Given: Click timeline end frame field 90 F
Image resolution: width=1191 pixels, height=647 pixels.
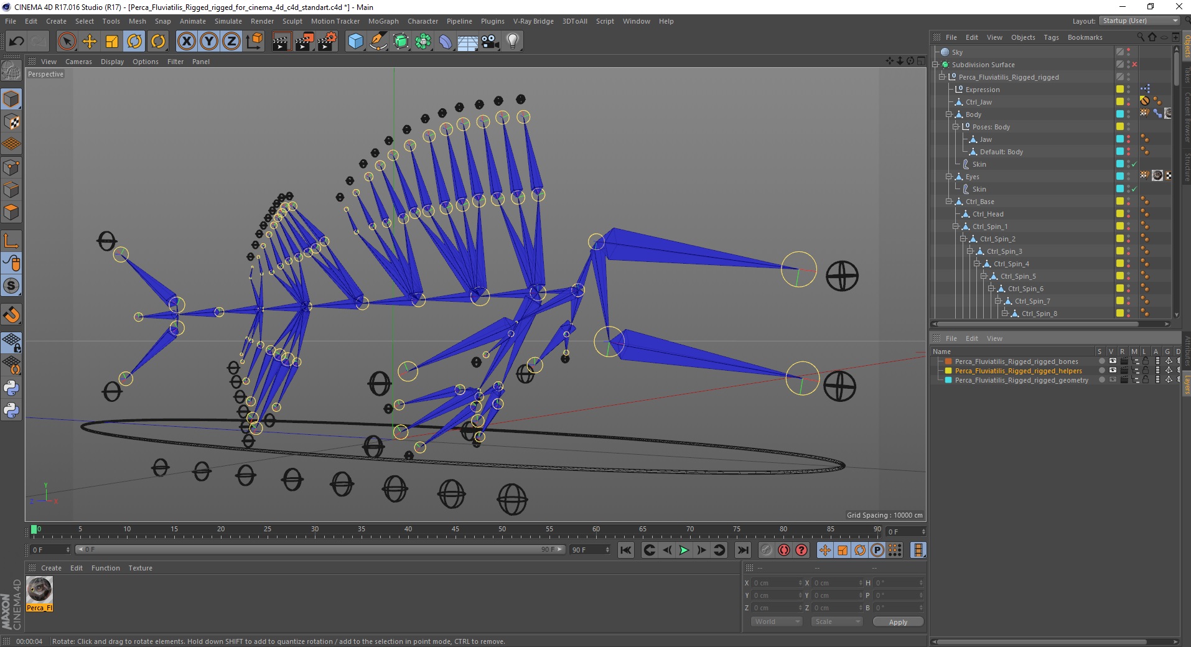Looking at the screenshot, I should coord(590,550).
